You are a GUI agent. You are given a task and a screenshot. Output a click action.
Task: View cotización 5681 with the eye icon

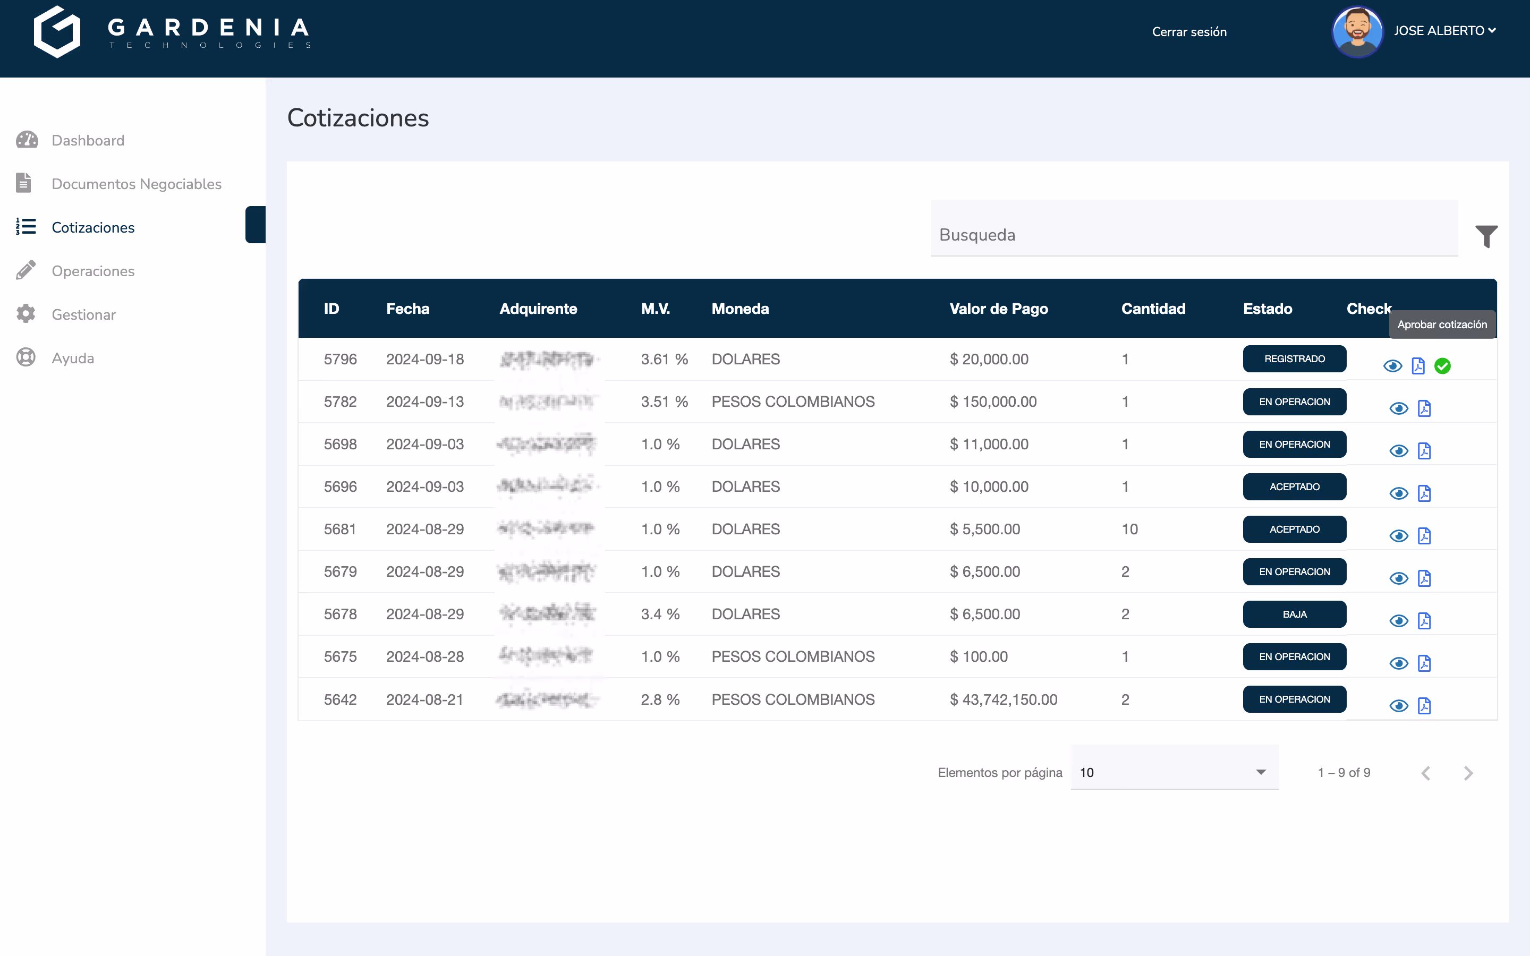click(1398, 535)
